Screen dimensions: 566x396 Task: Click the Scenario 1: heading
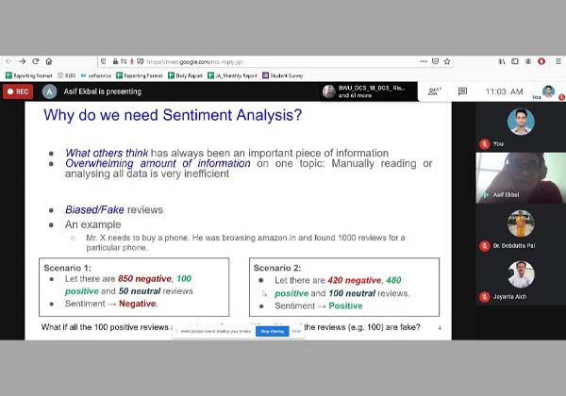point(68,268)
